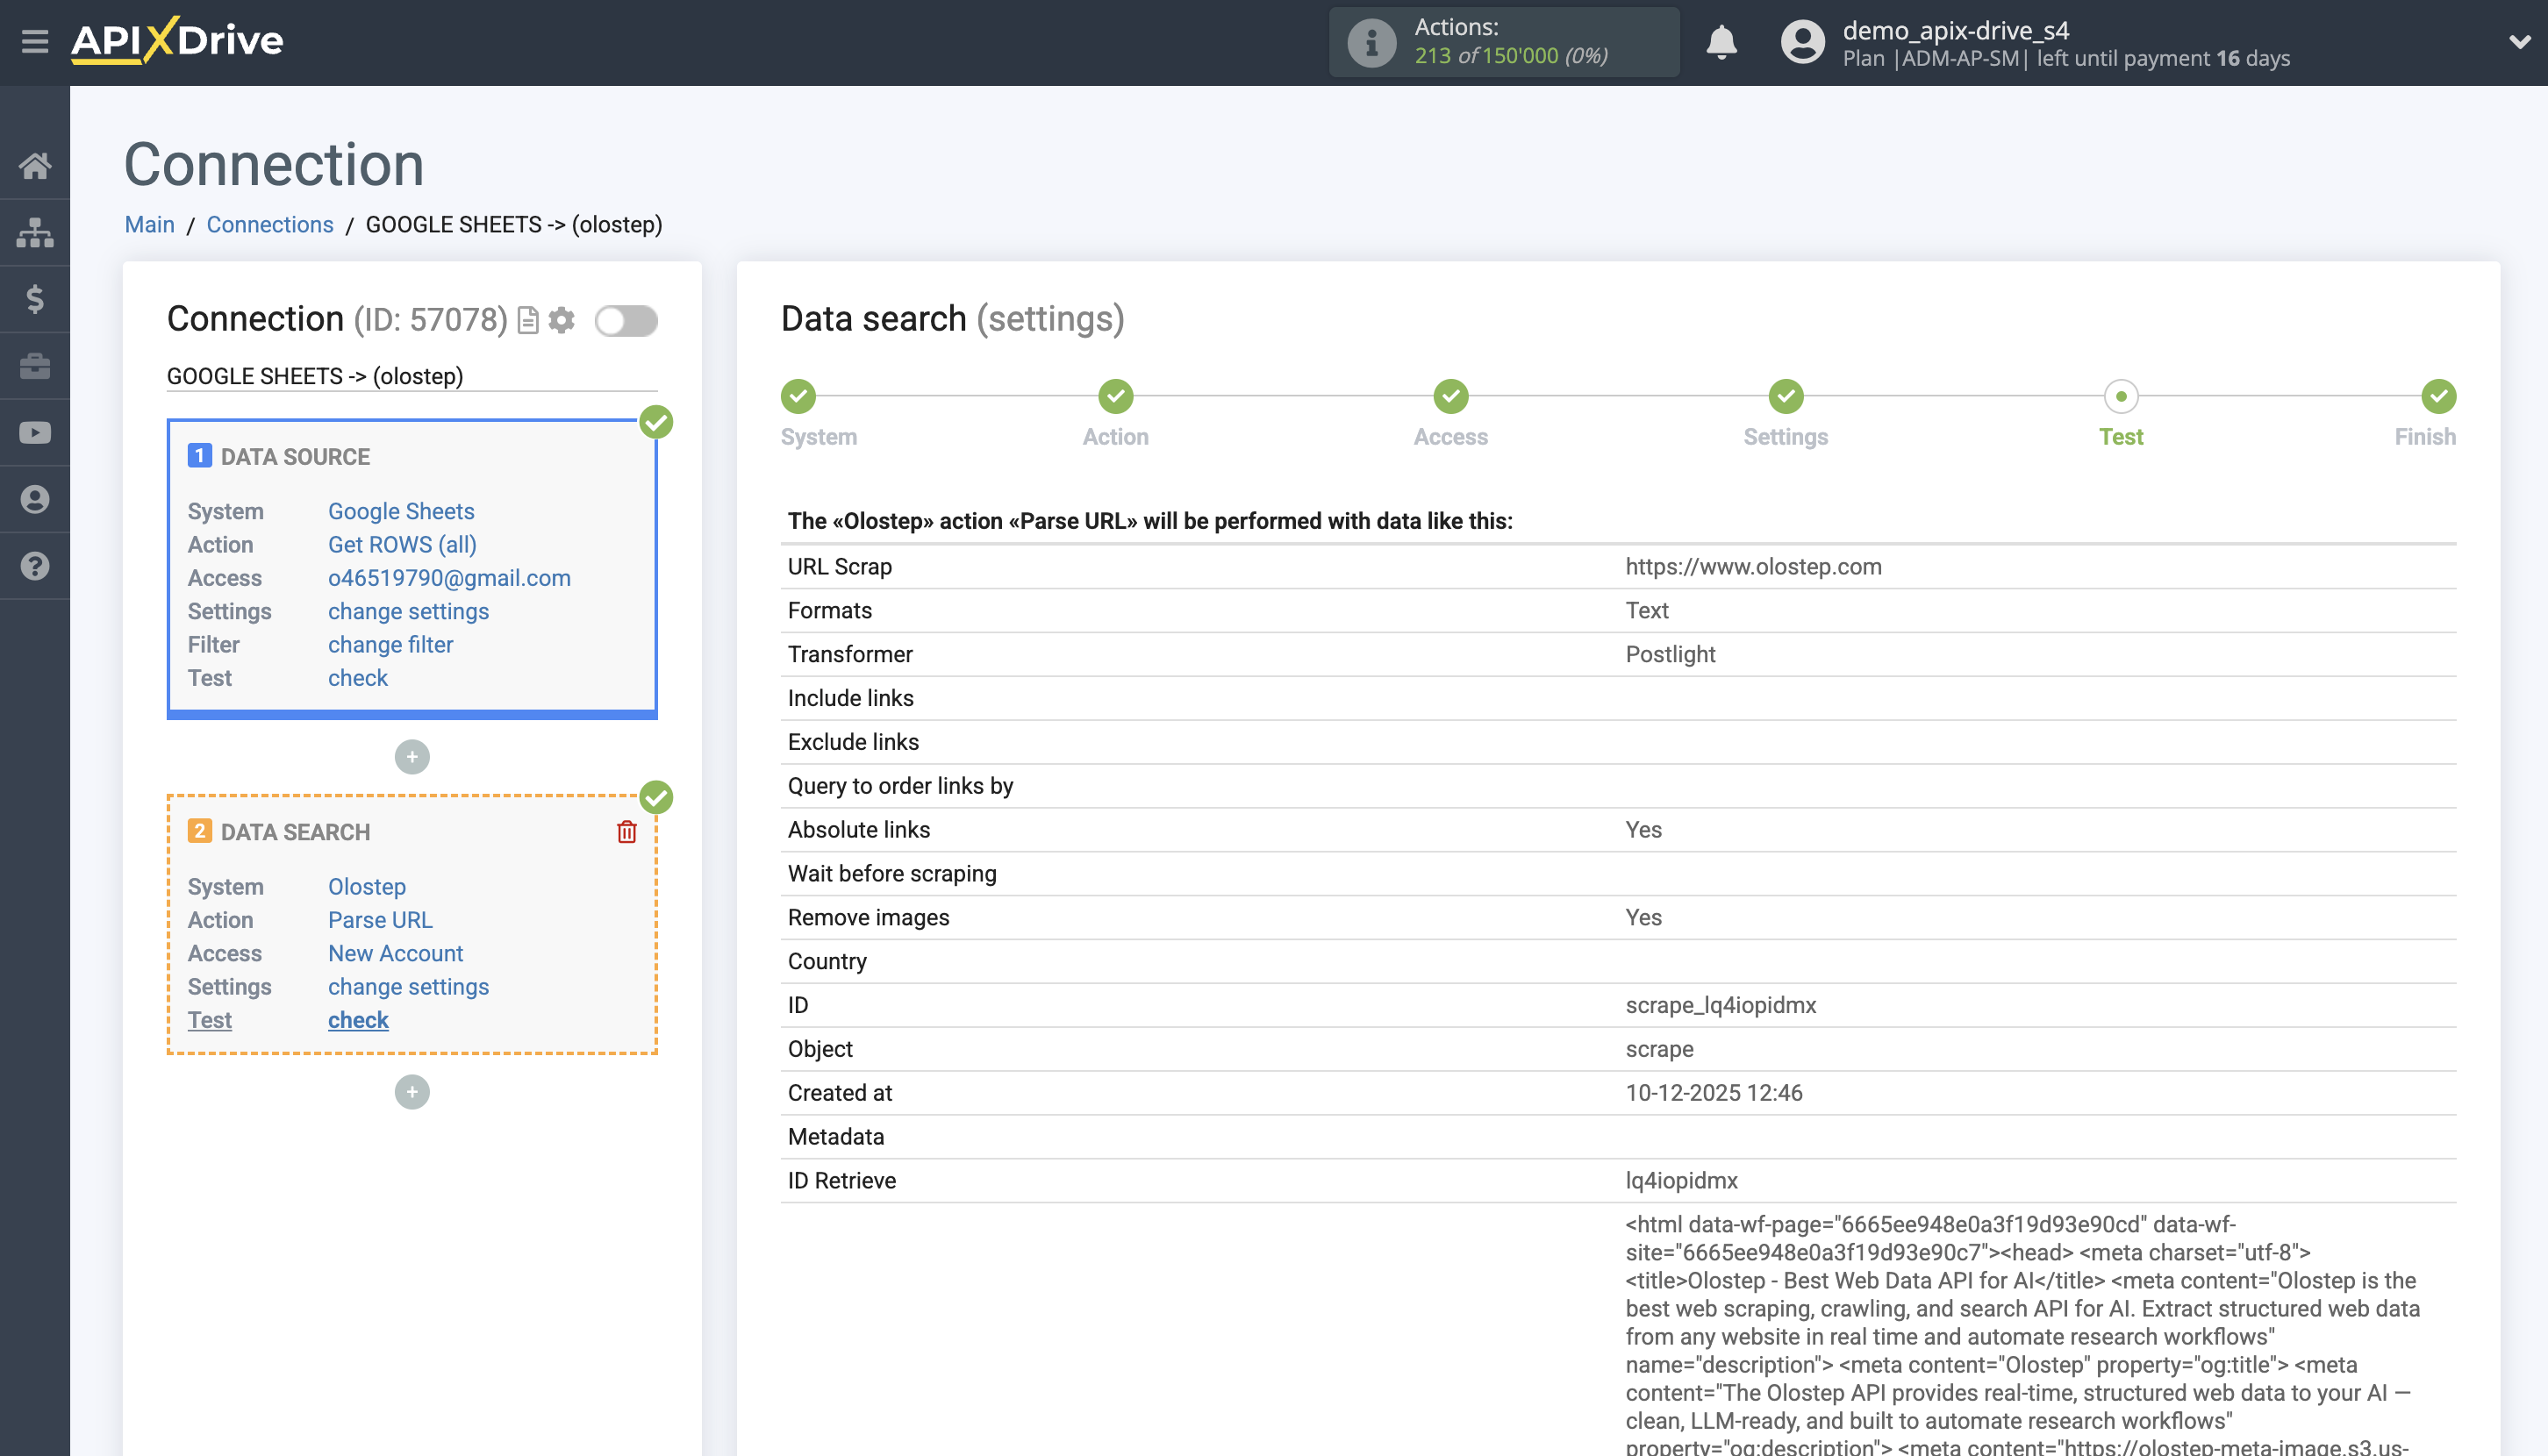Screen dimensions: 2548x1456
Task: Open the profile icon in the sidebar
Action: coord(34,499)
